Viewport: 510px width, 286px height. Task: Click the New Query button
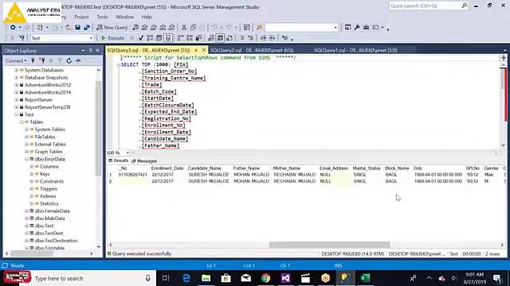click(112, 28)
